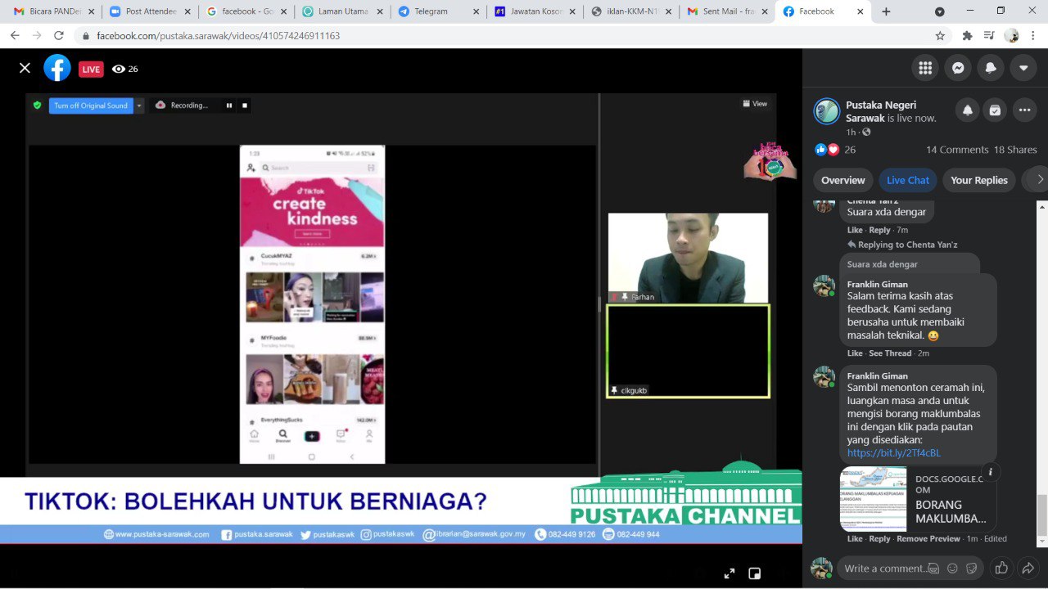Screen dimensions: 1048x589
Task: Go to Facebook home via the round logo
Action: (x=57, y=68)
